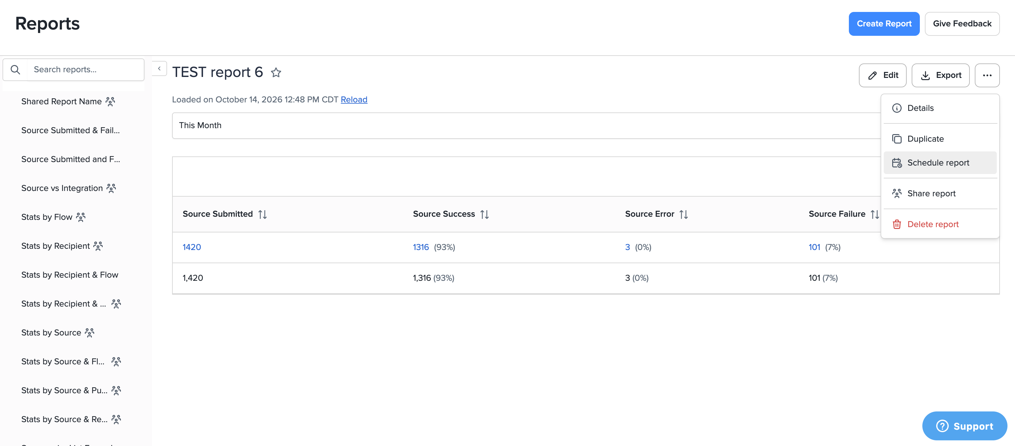Sort by Source Error column arrows
The width and height of the screenshot is (1015, 446).
click(684, 214)
